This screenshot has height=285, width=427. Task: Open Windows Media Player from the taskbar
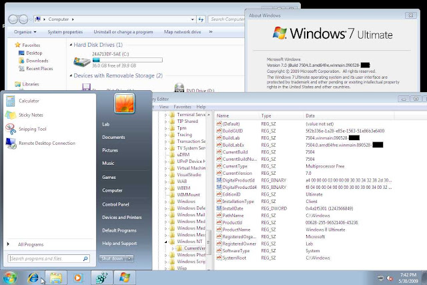[x=77, y=276]
